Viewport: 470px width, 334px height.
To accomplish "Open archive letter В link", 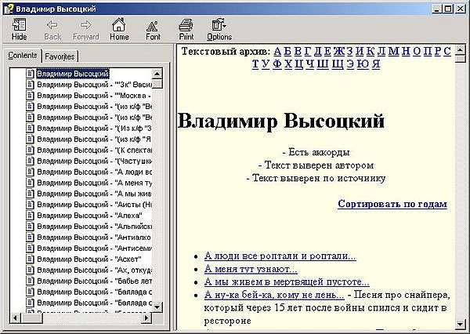I will click(298, 51).
